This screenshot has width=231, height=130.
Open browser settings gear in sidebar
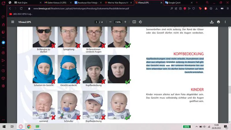click(x=3, y=86)
